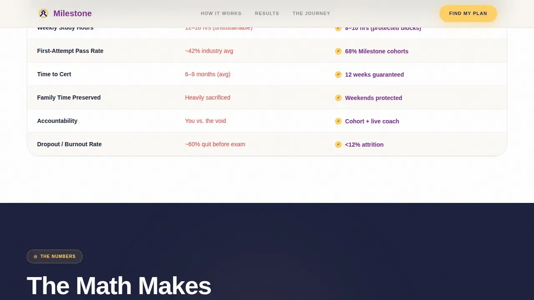Open THE JOURNEY nav link
This screenshot has height=300, width=534.
311,13
